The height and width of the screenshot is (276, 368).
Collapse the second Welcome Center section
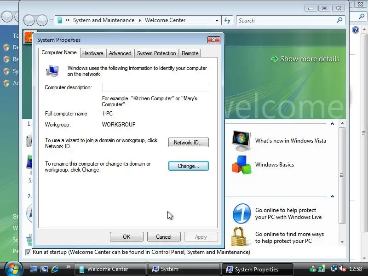[332, 196]
